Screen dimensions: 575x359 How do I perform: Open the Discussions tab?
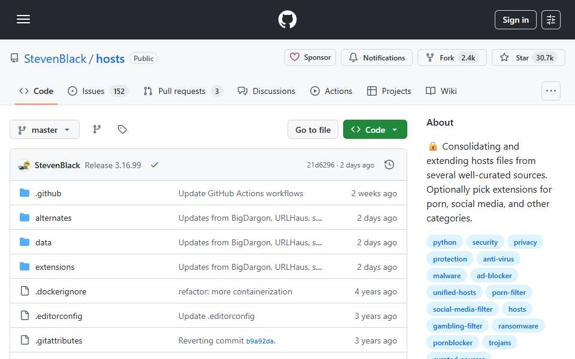tap(266, 91)
